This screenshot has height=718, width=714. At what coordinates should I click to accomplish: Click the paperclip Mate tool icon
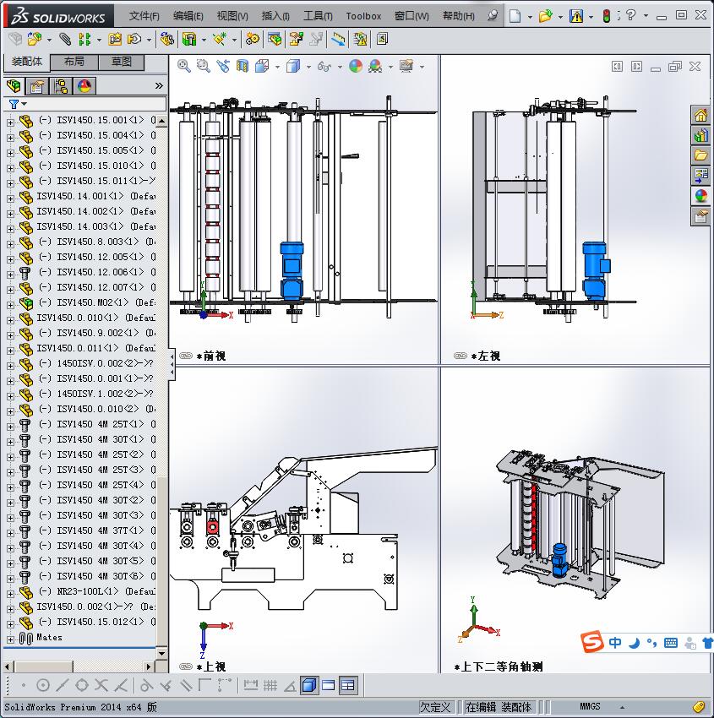point(65,40)
